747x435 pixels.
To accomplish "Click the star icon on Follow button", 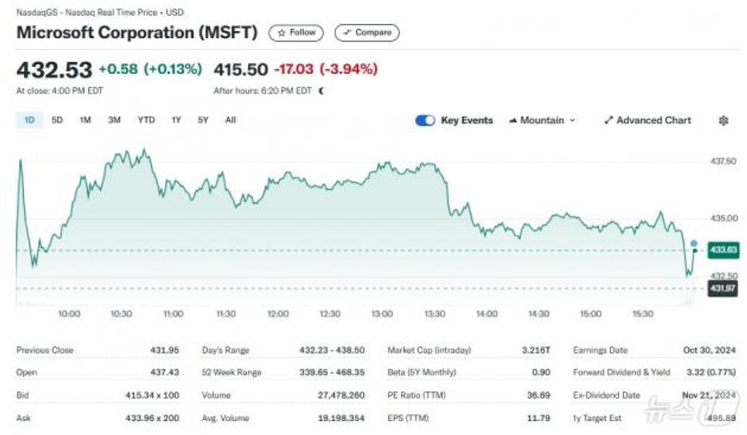I will (x=280, y=32).
